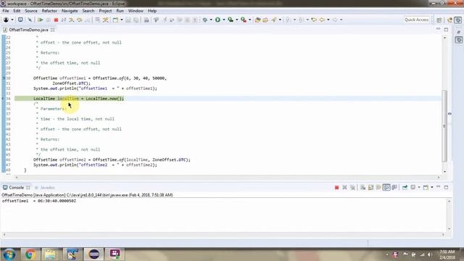
Task: Click the Resume green play toolbar icon
Action: [x=41, y=20]
